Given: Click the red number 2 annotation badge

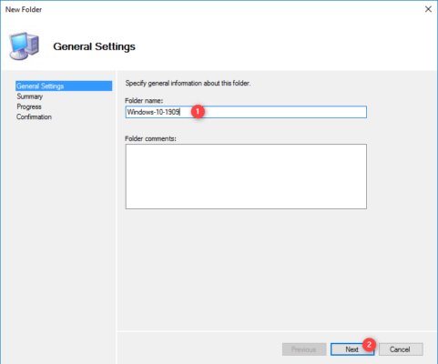Looking at the screenshot, I should (369, 344).
